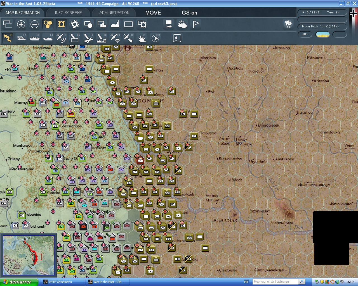The image size is (358, 286).
Task: Launch an air transfer mission (F5)
Action: point(61,38)
